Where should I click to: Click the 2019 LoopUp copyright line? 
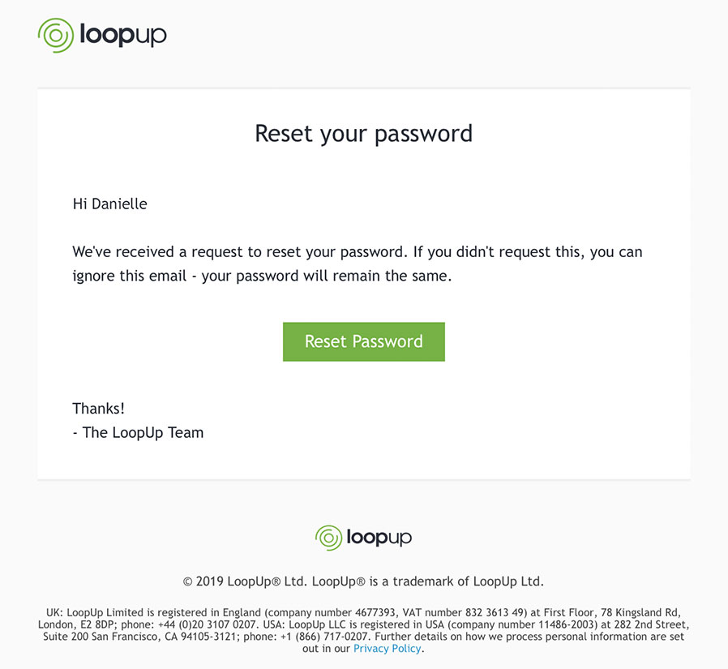(363, 581)
